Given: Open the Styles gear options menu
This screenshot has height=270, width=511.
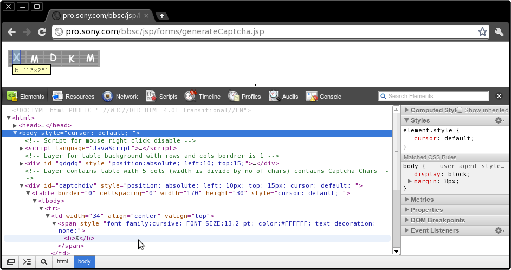Looking at the screenshot, I should click(x=500, y=120).
